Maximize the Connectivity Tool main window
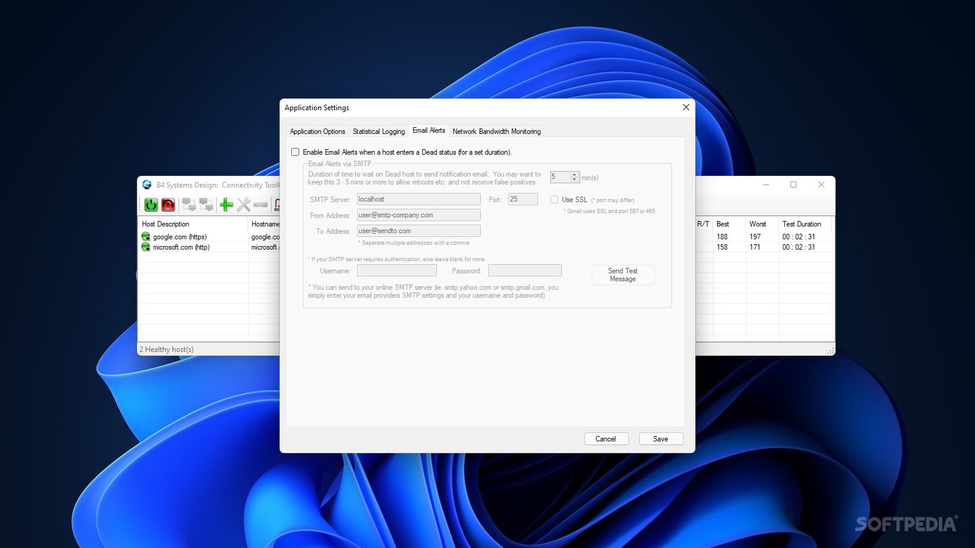The width and height of the screenshot is (975, 548). (x=793, y=184)
